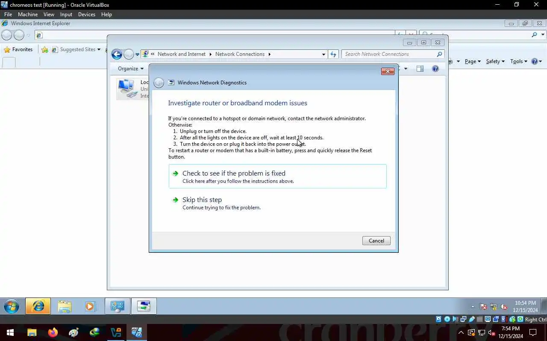This screenshot has height=341, width=547.
Task: Open Internet Explorer from the guest taskbar
Action: click(x=38, y=306)
